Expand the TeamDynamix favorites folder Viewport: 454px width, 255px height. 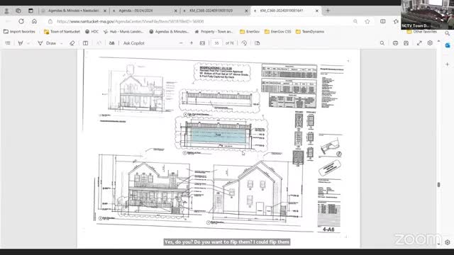tap(310, 31)
